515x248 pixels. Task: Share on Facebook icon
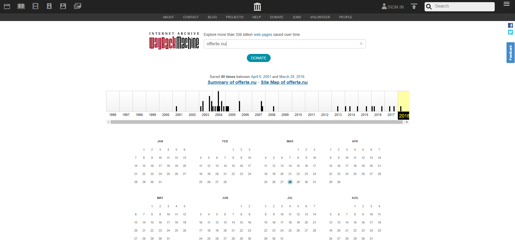point(510,25)
